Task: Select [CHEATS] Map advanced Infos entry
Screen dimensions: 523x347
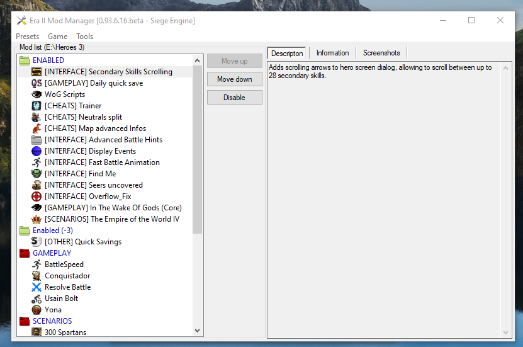Action: click(96, 128)
